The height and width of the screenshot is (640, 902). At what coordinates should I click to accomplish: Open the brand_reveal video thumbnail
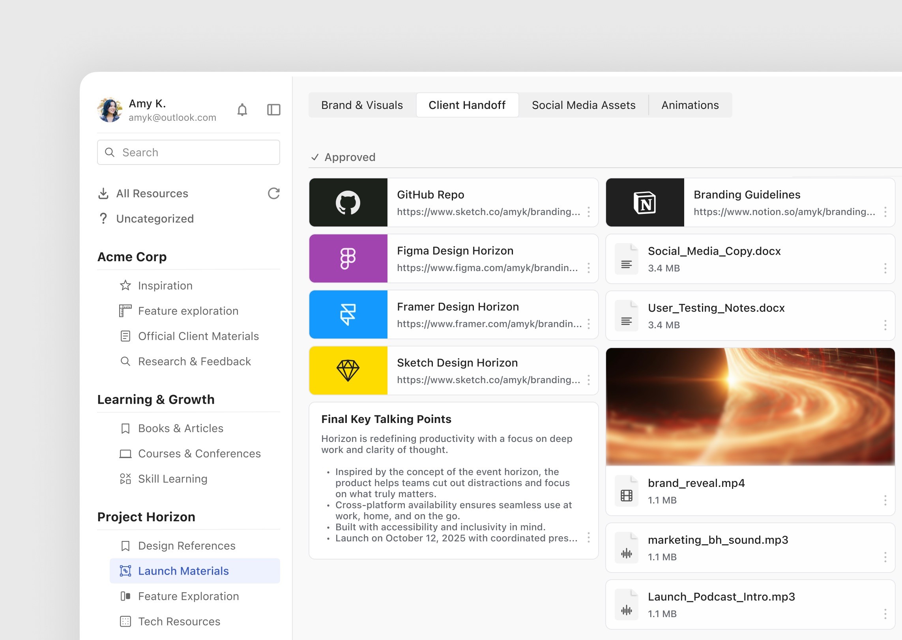(x=750, y=406)
